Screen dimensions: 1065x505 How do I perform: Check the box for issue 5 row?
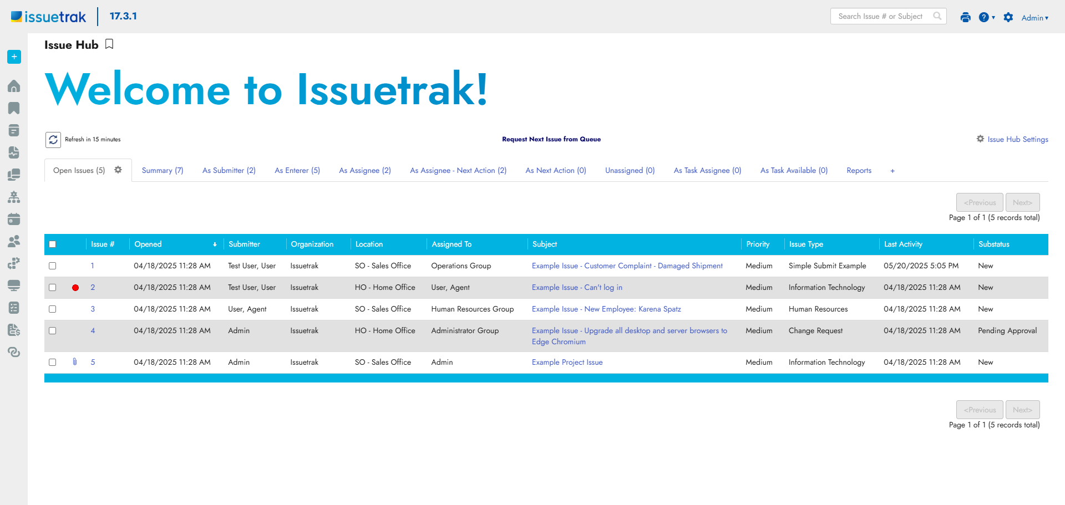53,363
